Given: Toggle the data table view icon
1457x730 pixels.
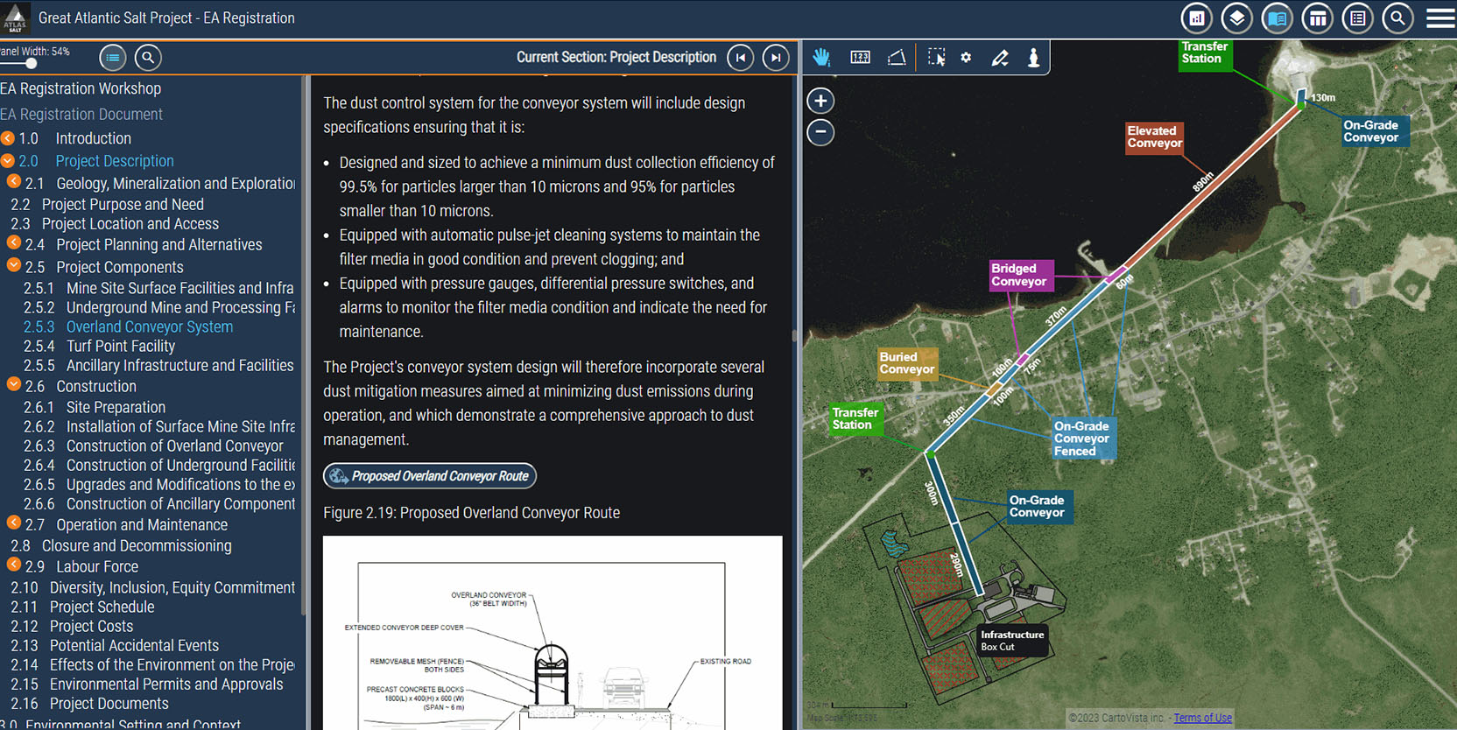Looking at the screenshot, I should pos(1317,18).
